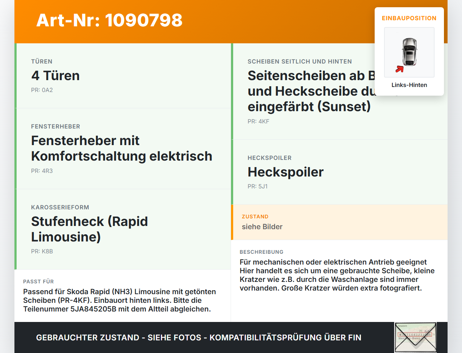Click the 4 Türen value
Image resolution: width=462 pixels, height=353 pixels.
tap(56, 75)
